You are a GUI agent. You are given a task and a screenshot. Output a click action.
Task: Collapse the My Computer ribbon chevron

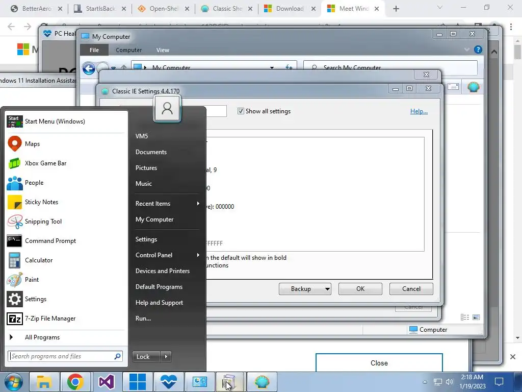[467, 50]
